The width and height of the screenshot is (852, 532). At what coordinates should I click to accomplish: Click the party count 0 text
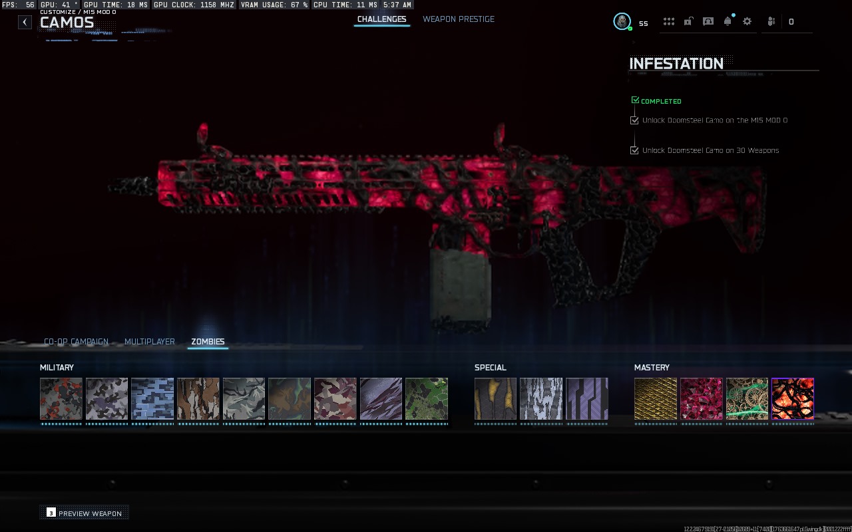tap(791, 22)
